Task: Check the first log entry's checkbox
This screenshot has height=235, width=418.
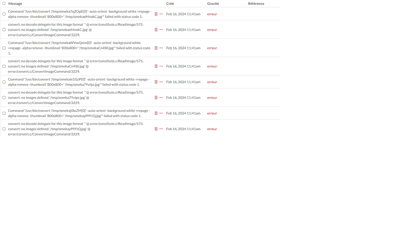Action: click(4, 14)
